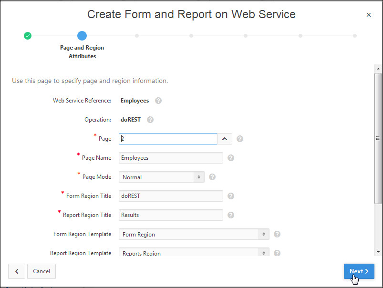Click the dialog's vertical scrollbar

point(378,138)
